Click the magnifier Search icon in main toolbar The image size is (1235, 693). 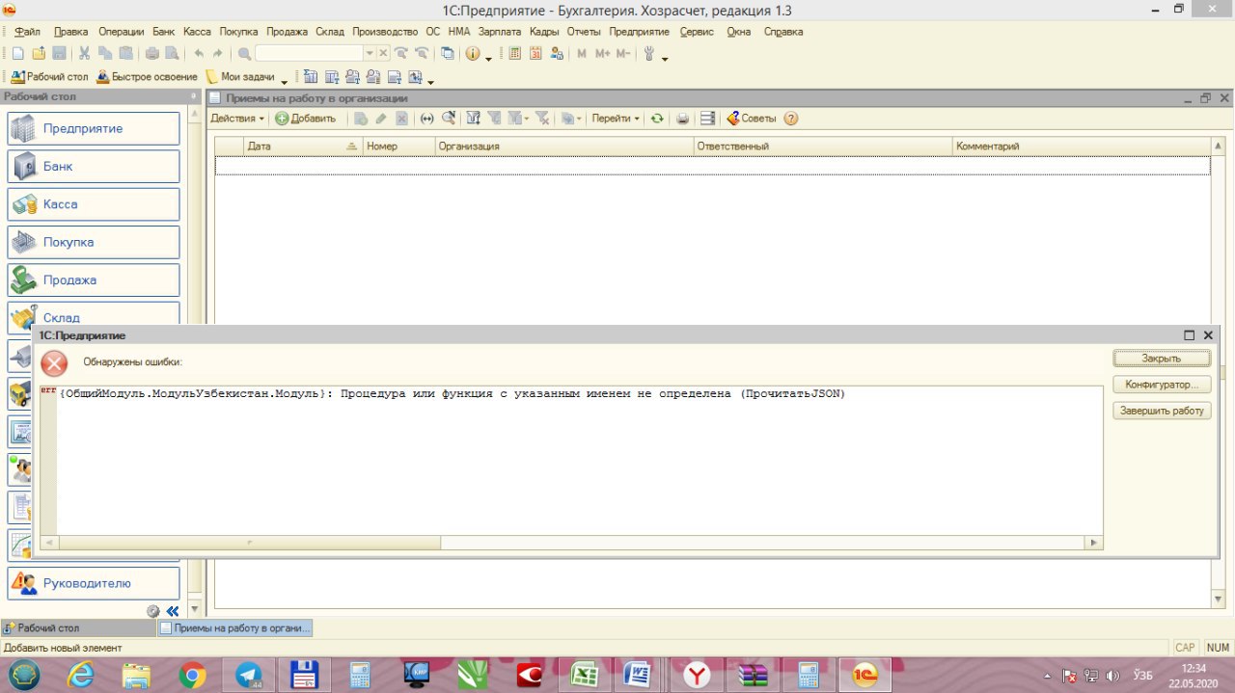click(244, 54)
